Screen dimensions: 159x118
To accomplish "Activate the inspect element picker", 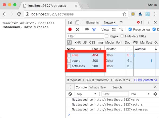I will 70,22.
